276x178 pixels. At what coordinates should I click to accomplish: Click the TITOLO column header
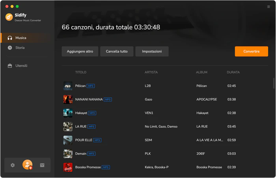80,72
